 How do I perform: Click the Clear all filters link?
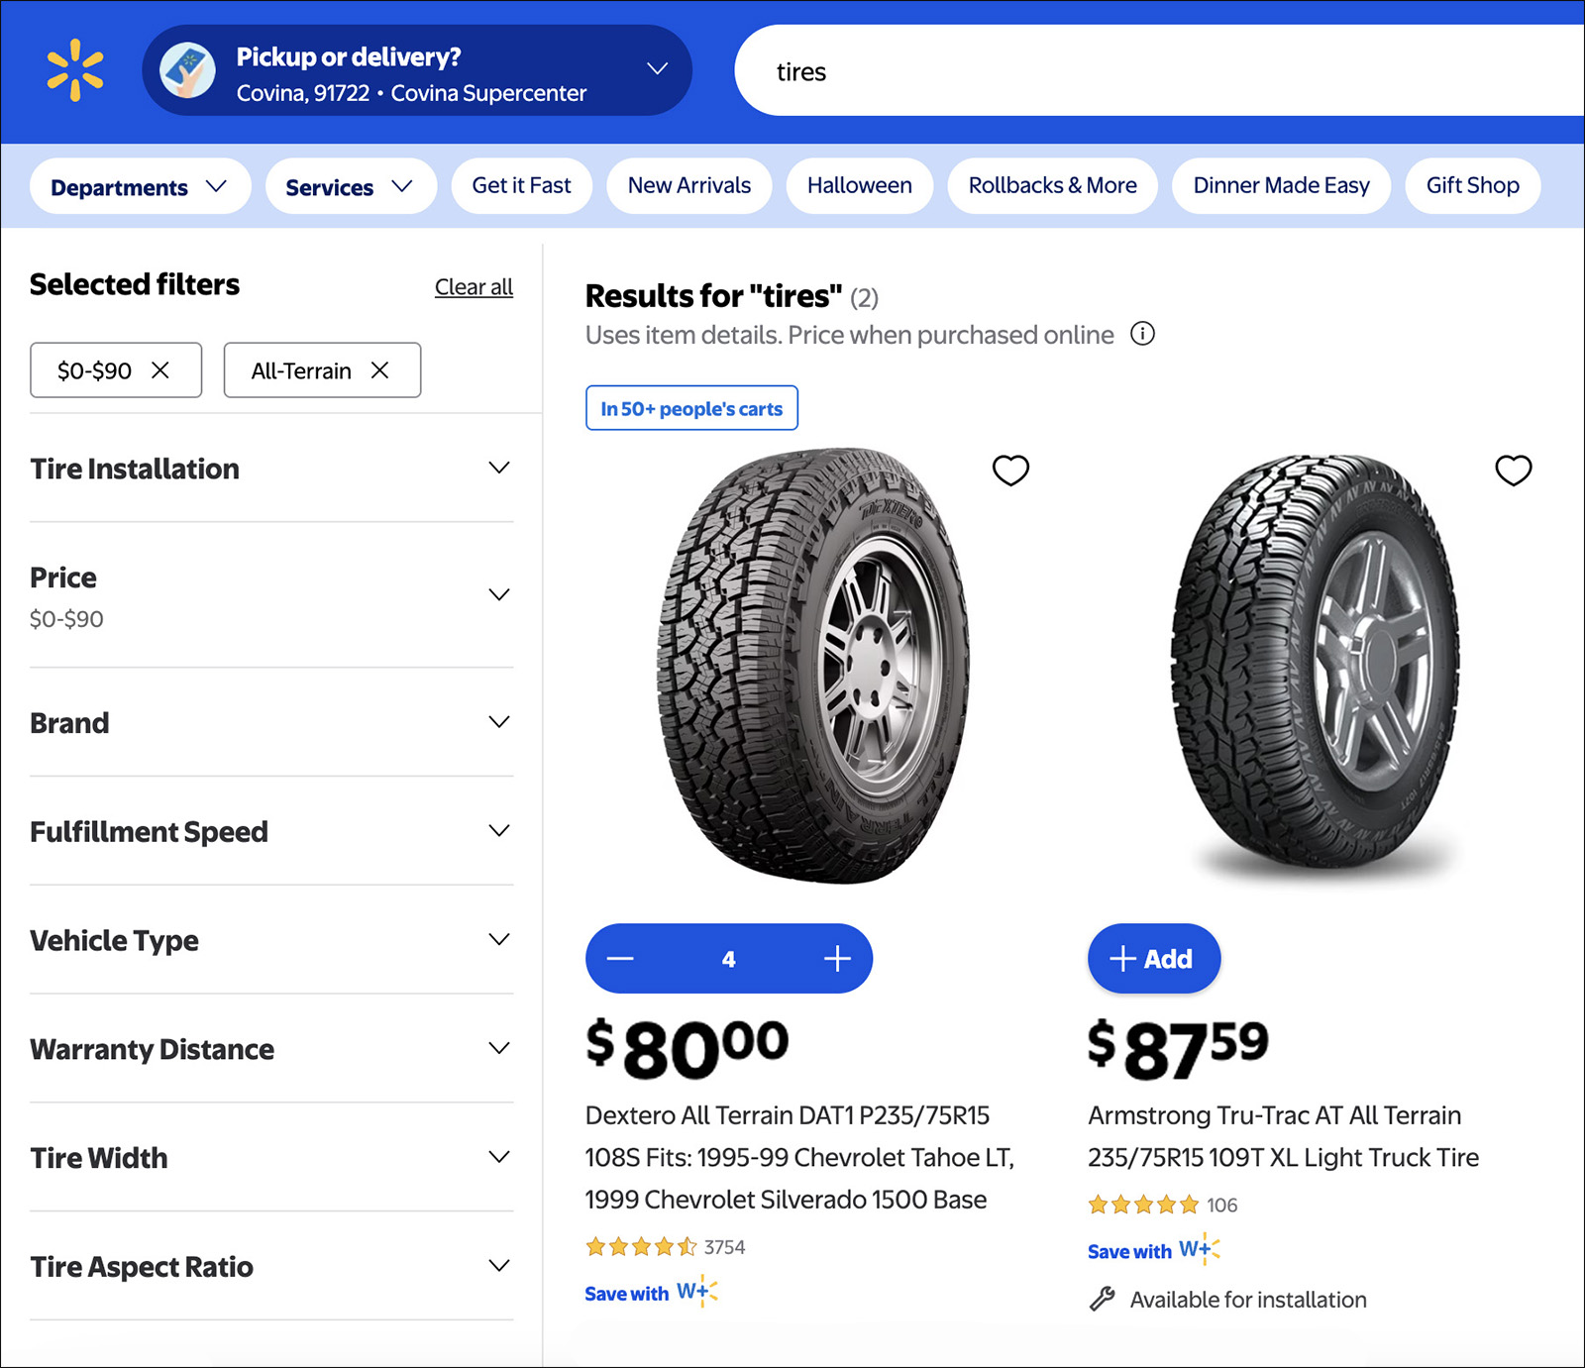(474, 286)
